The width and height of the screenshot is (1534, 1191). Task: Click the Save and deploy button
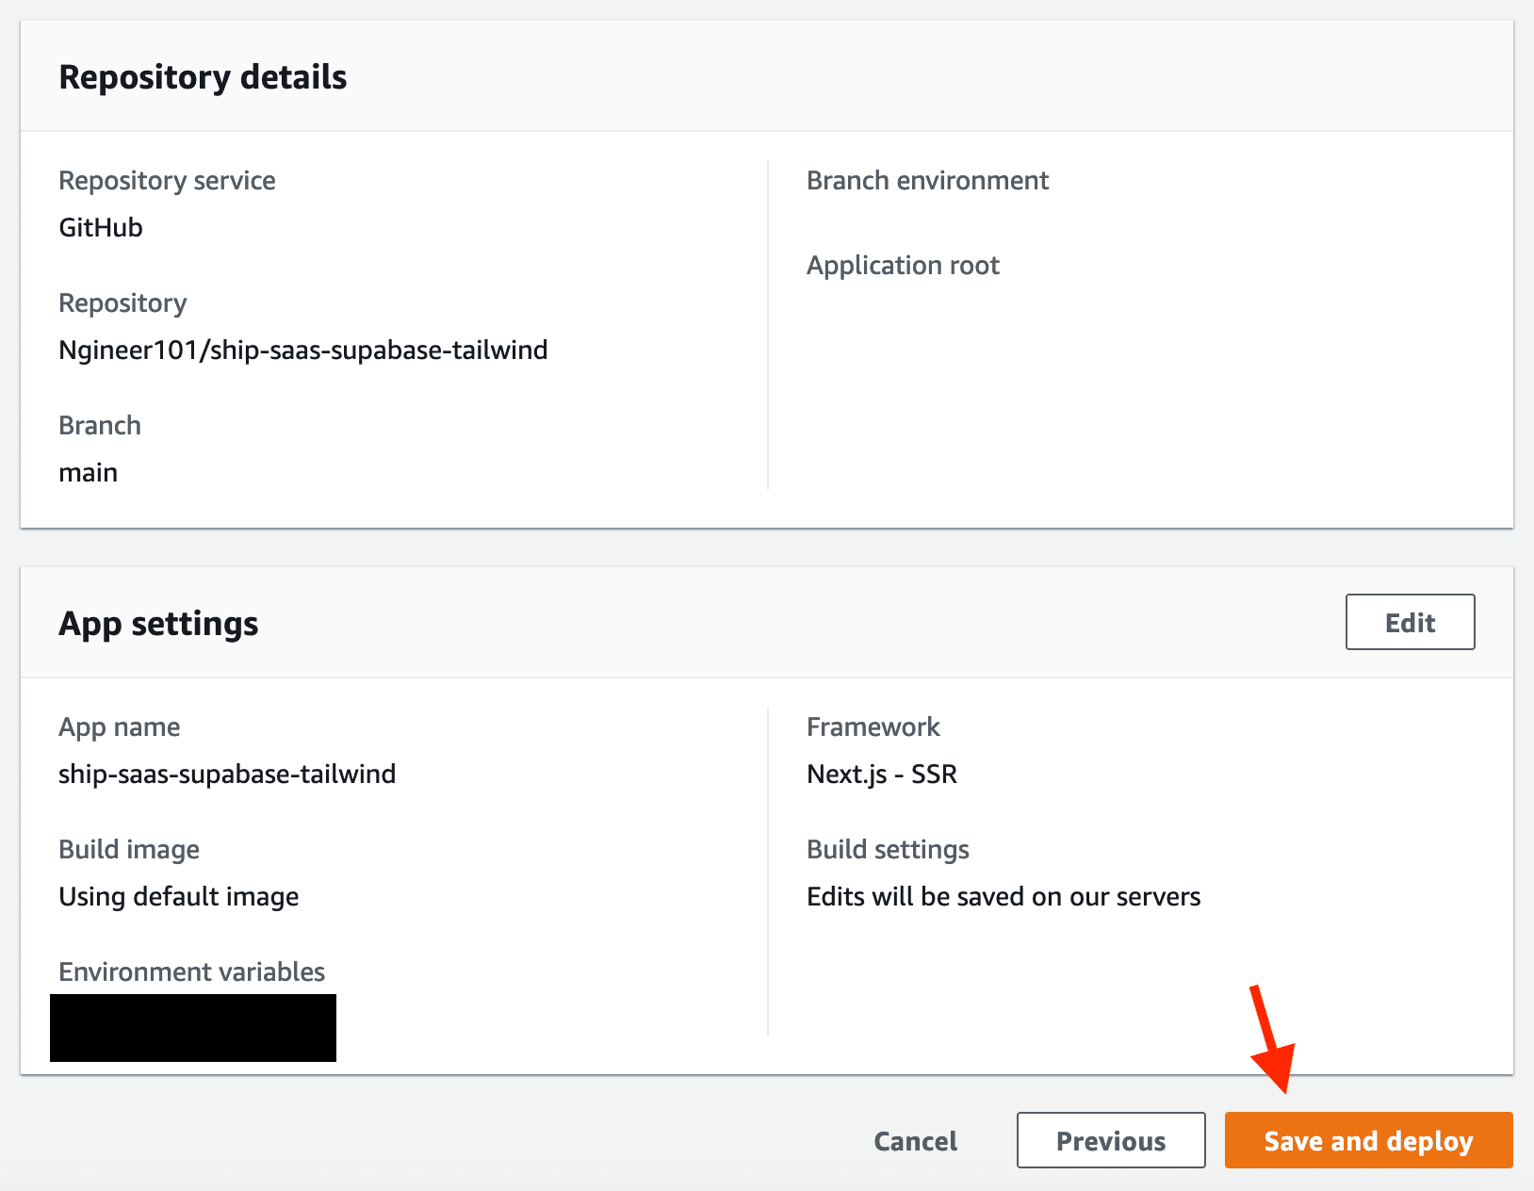(1368, 1140)
